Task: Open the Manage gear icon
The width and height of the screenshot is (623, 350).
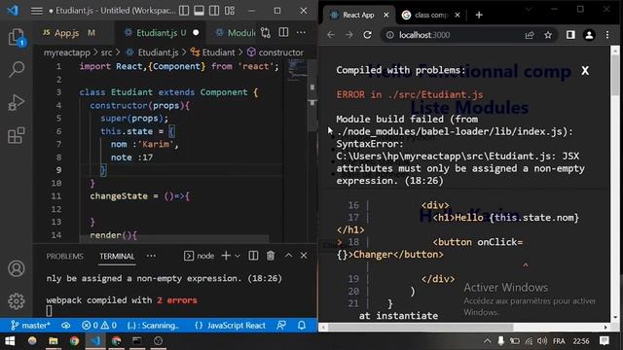Action: (x=17, y=301)
